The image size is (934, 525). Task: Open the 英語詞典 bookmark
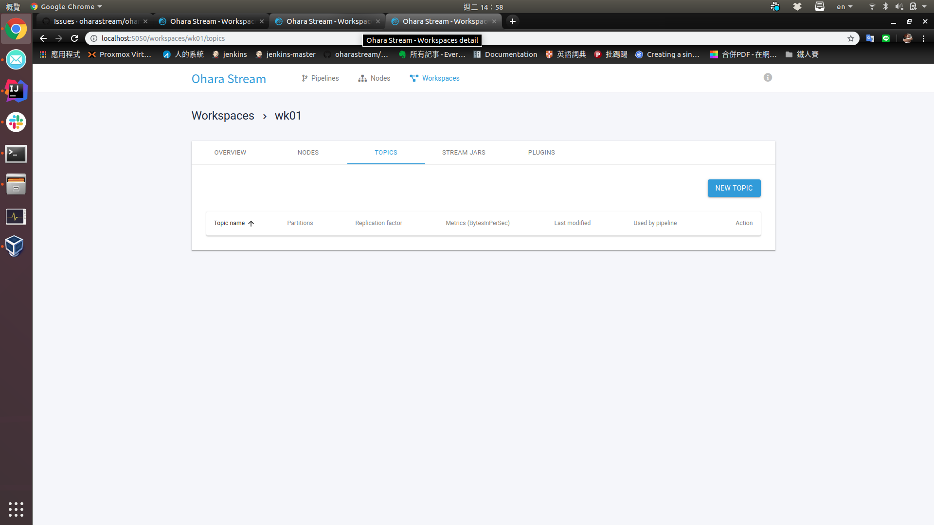(x=566, y=54)
